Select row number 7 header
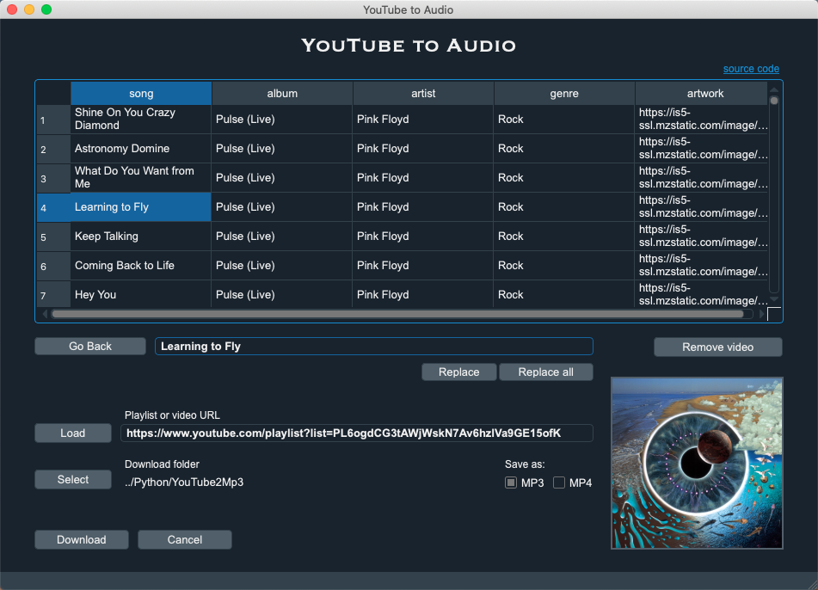The image size is (818, 590). pyautogui.click(x=53, y=294)
